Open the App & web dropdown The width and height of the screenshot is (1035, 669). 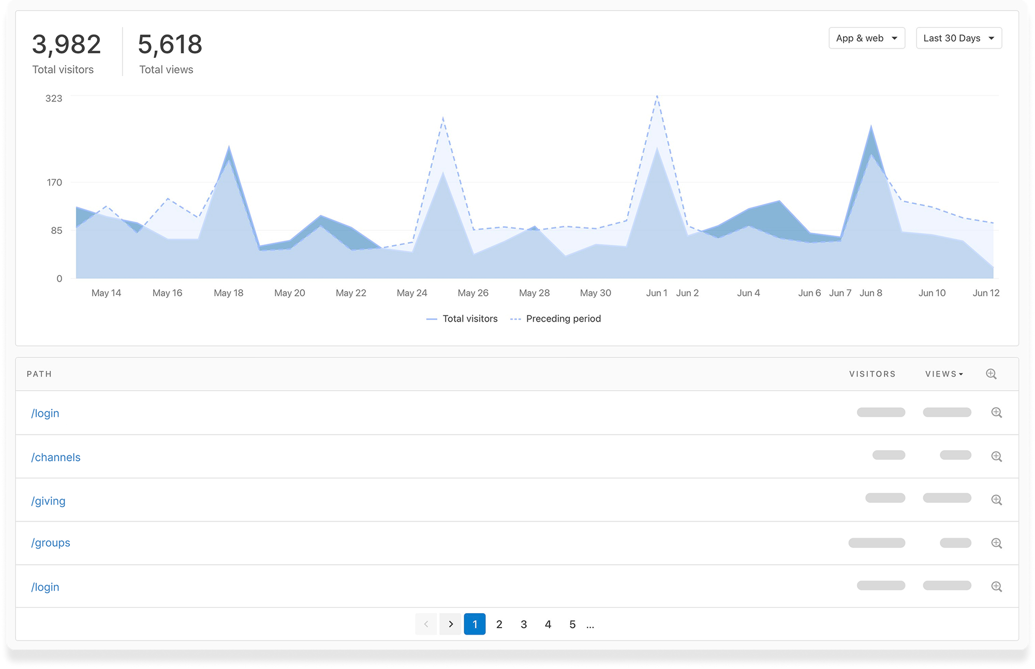(866, 38)
